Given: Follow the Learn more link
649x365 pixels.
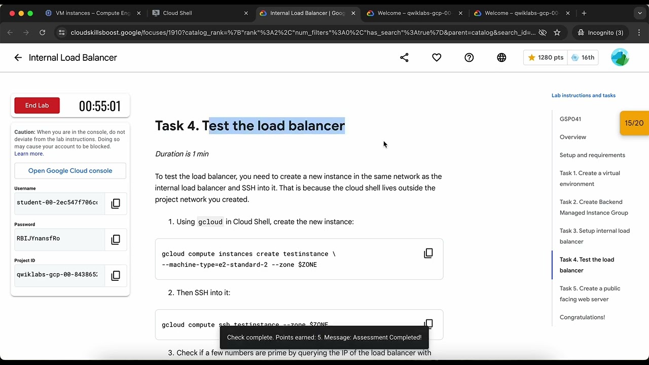Looking at the screenshot, I should point(29,154).
